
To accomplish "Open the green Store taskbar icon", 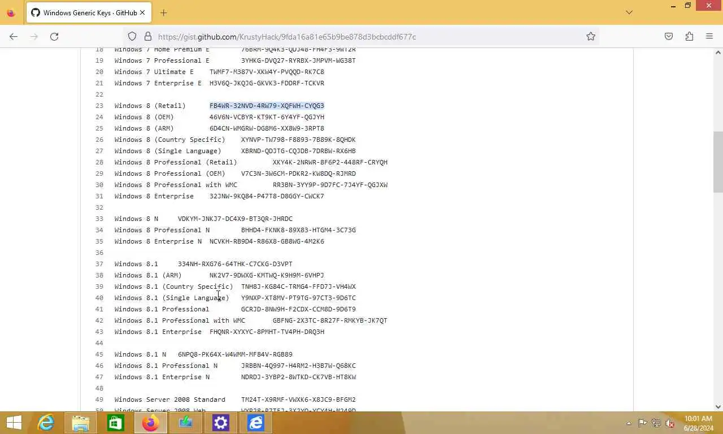I will (116, 423).
